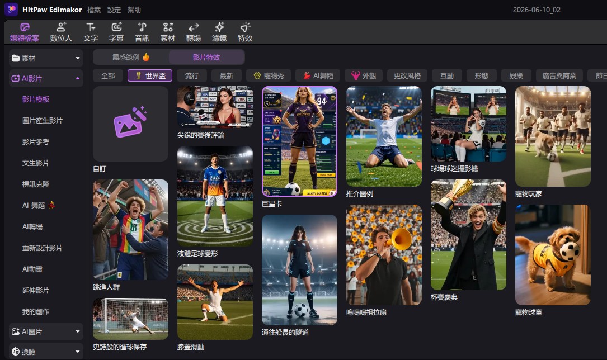Open the 轉場 transitions tool
The image size is (607, 360).
pos(194,32)
